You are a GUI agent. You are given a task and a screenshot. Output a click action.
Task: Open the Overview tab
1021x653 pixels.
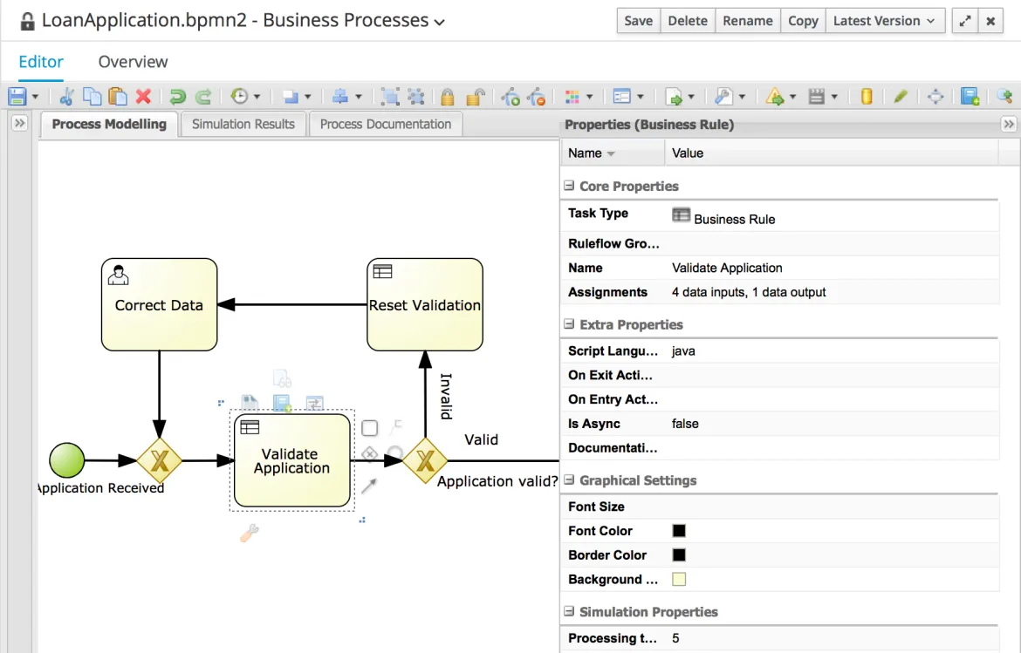click(x=133, y=62)
